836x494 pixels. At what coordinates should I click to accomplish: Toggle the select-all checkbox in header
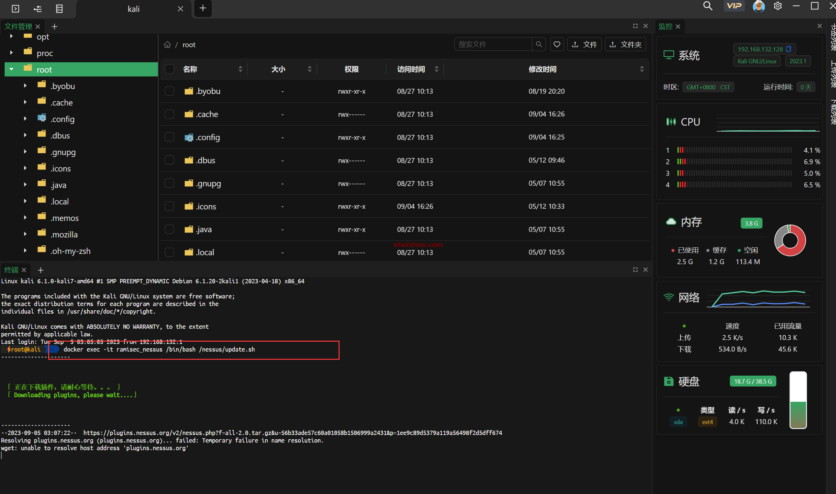click(169, 69)
